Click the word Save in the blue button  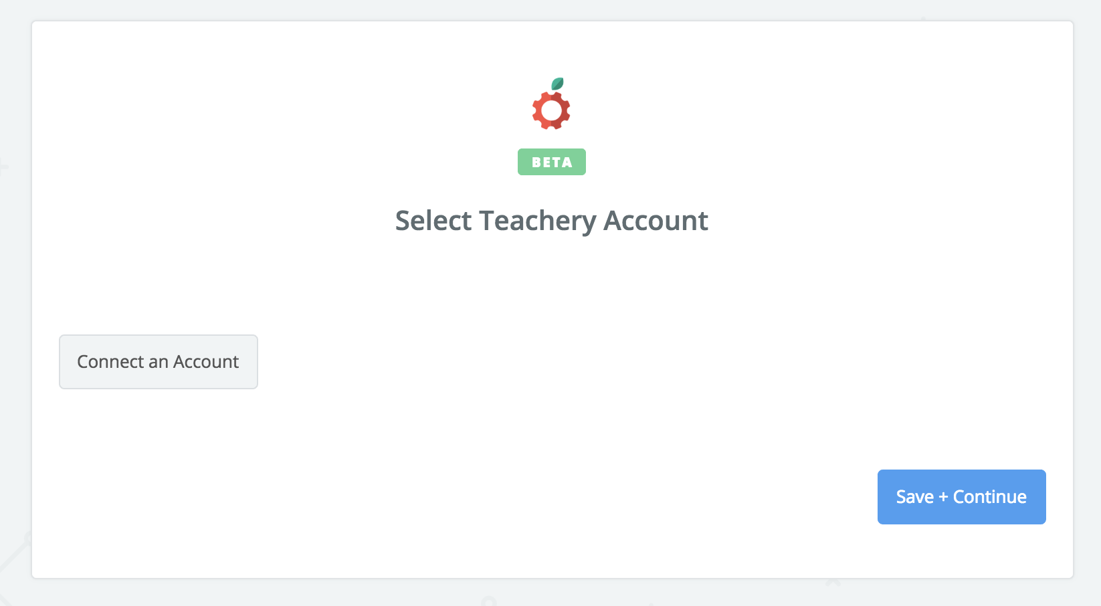click(x=915, y=497)
